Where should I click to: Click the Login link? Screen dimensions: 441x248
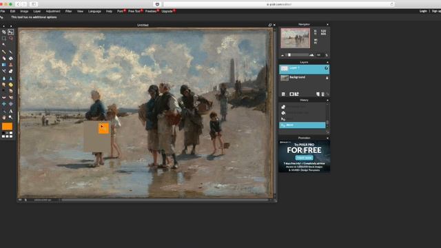coord(423,11)
